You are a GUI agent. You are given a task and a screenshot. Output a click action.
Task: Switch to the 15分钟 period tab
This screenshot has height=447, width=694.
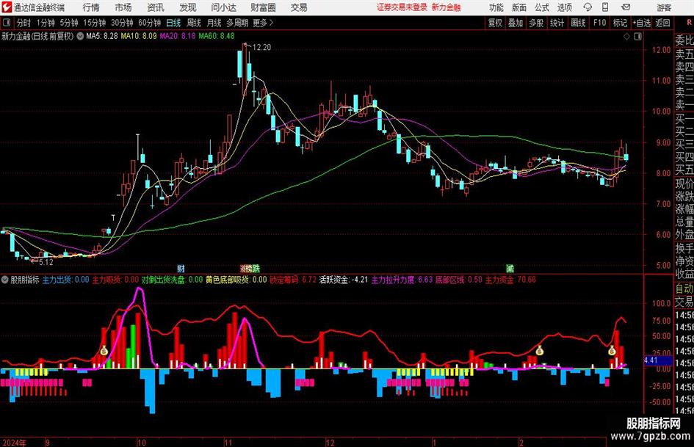click(x=94, y=23)
